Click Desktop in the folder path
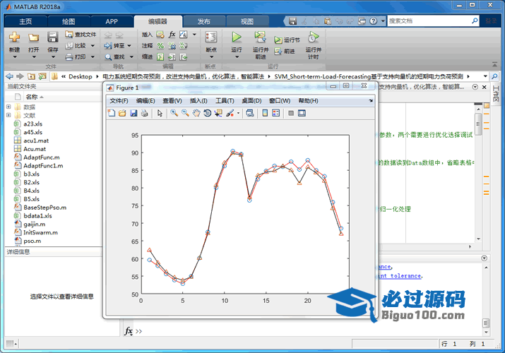The width and height of the screenshot is (505, 353). point(81,76)
